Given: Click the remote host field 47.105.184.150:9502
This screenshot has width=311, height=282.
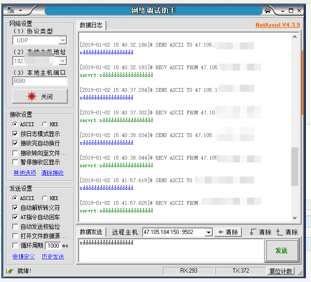Looking at the screenshot, I should pos(174,232).
